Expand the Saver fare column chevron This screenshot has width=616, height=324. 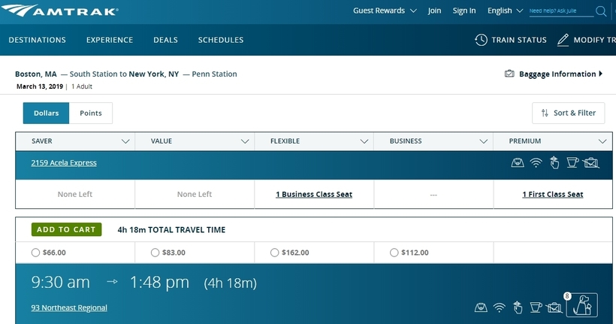[125, 141]
